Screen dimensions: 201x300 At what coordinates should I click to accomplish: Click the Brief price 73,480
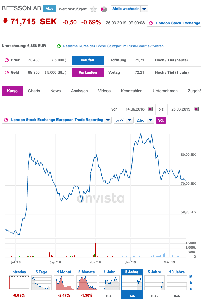coord(34,60)
